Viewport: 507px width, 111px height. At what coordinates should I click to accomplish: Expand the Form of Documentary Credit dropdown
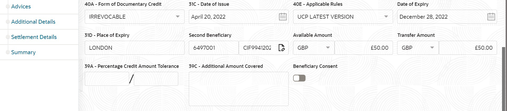pos(178,17)
